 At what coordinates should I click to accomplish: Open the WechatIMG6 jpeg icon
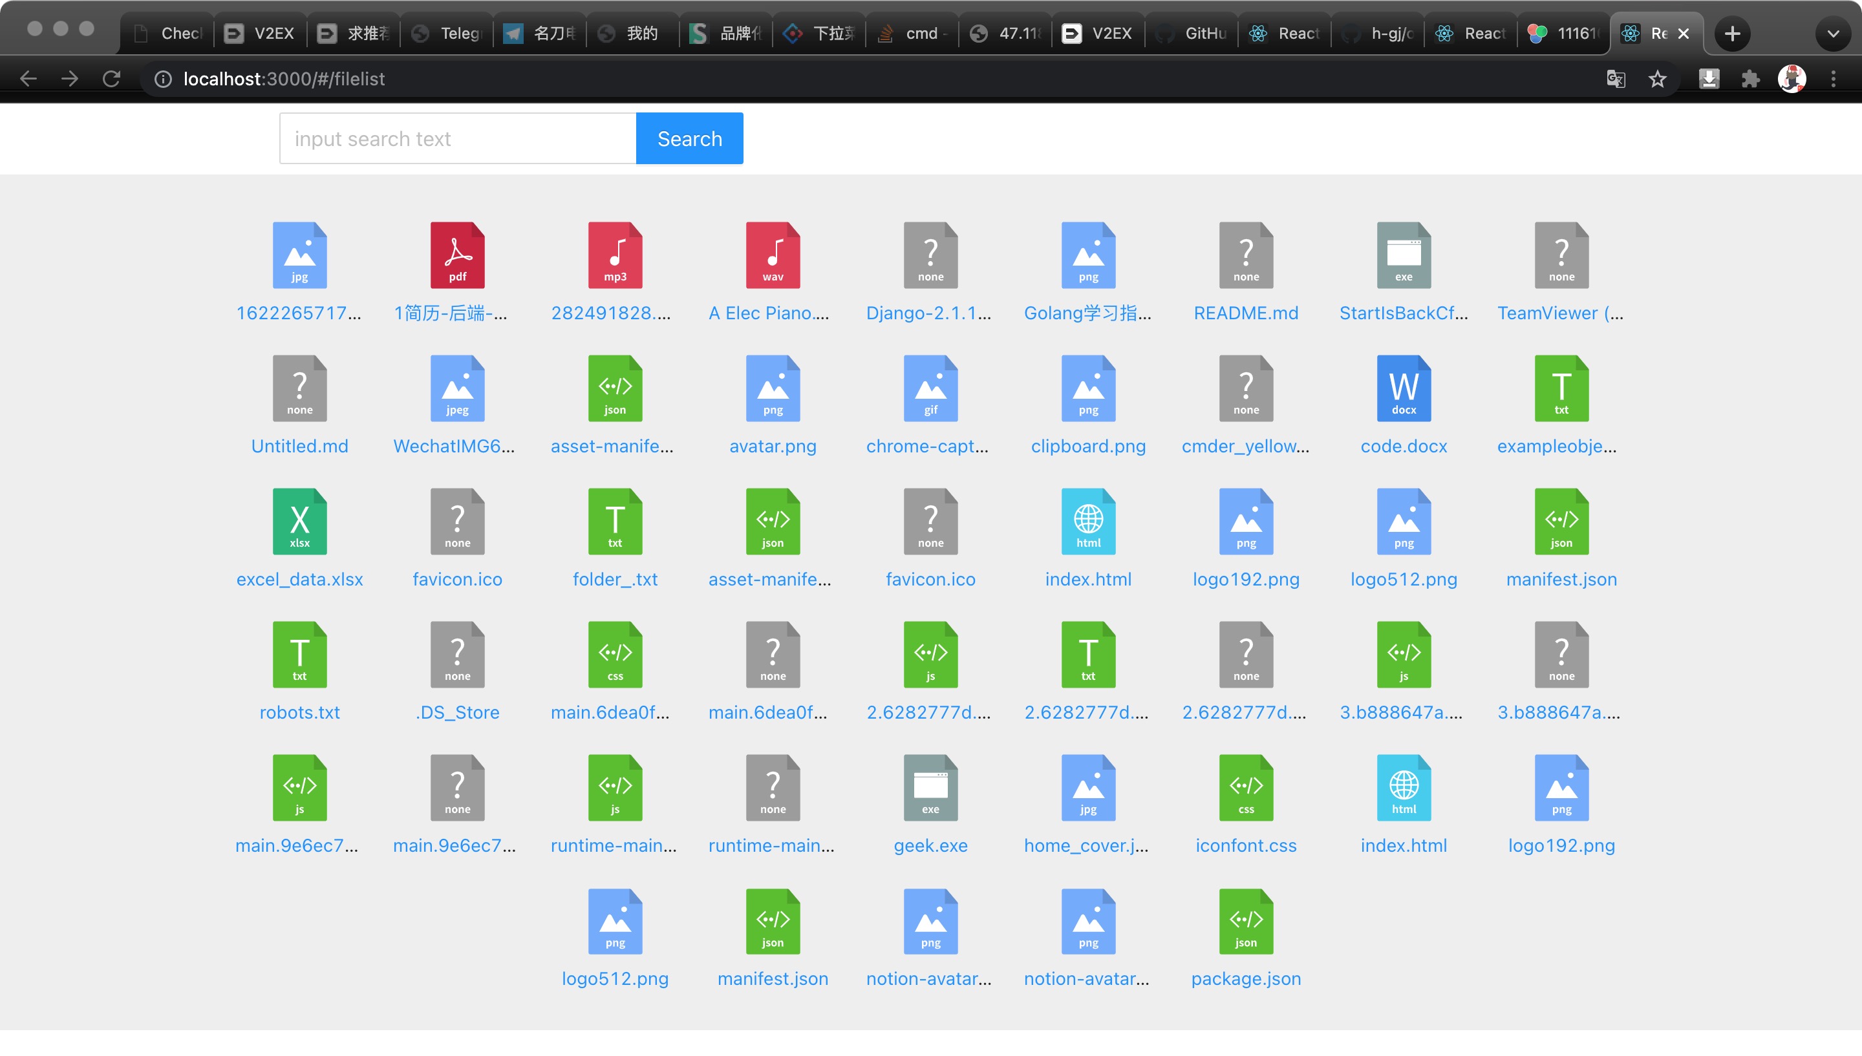457,388
